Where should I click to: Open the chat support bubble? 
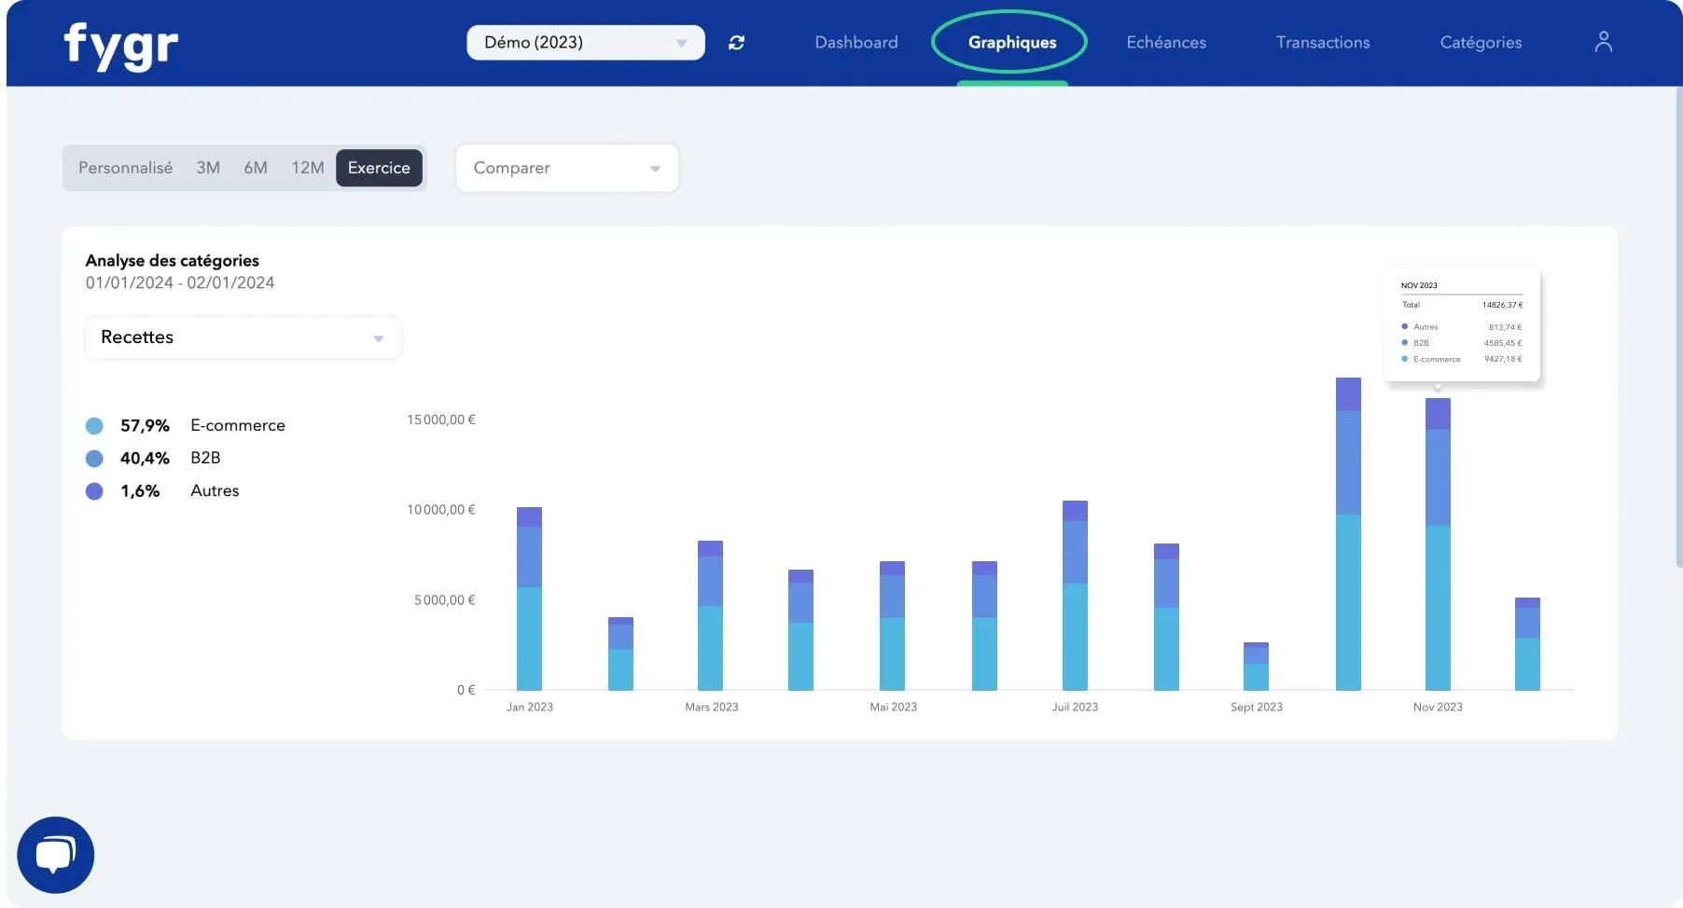(56, 855)
